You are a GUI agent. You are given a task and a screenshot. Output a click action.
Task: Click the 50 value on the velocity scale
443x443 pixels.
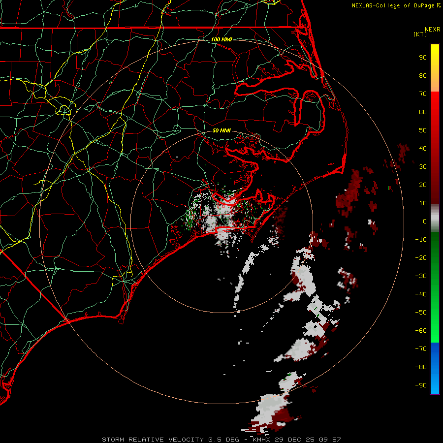423,130
